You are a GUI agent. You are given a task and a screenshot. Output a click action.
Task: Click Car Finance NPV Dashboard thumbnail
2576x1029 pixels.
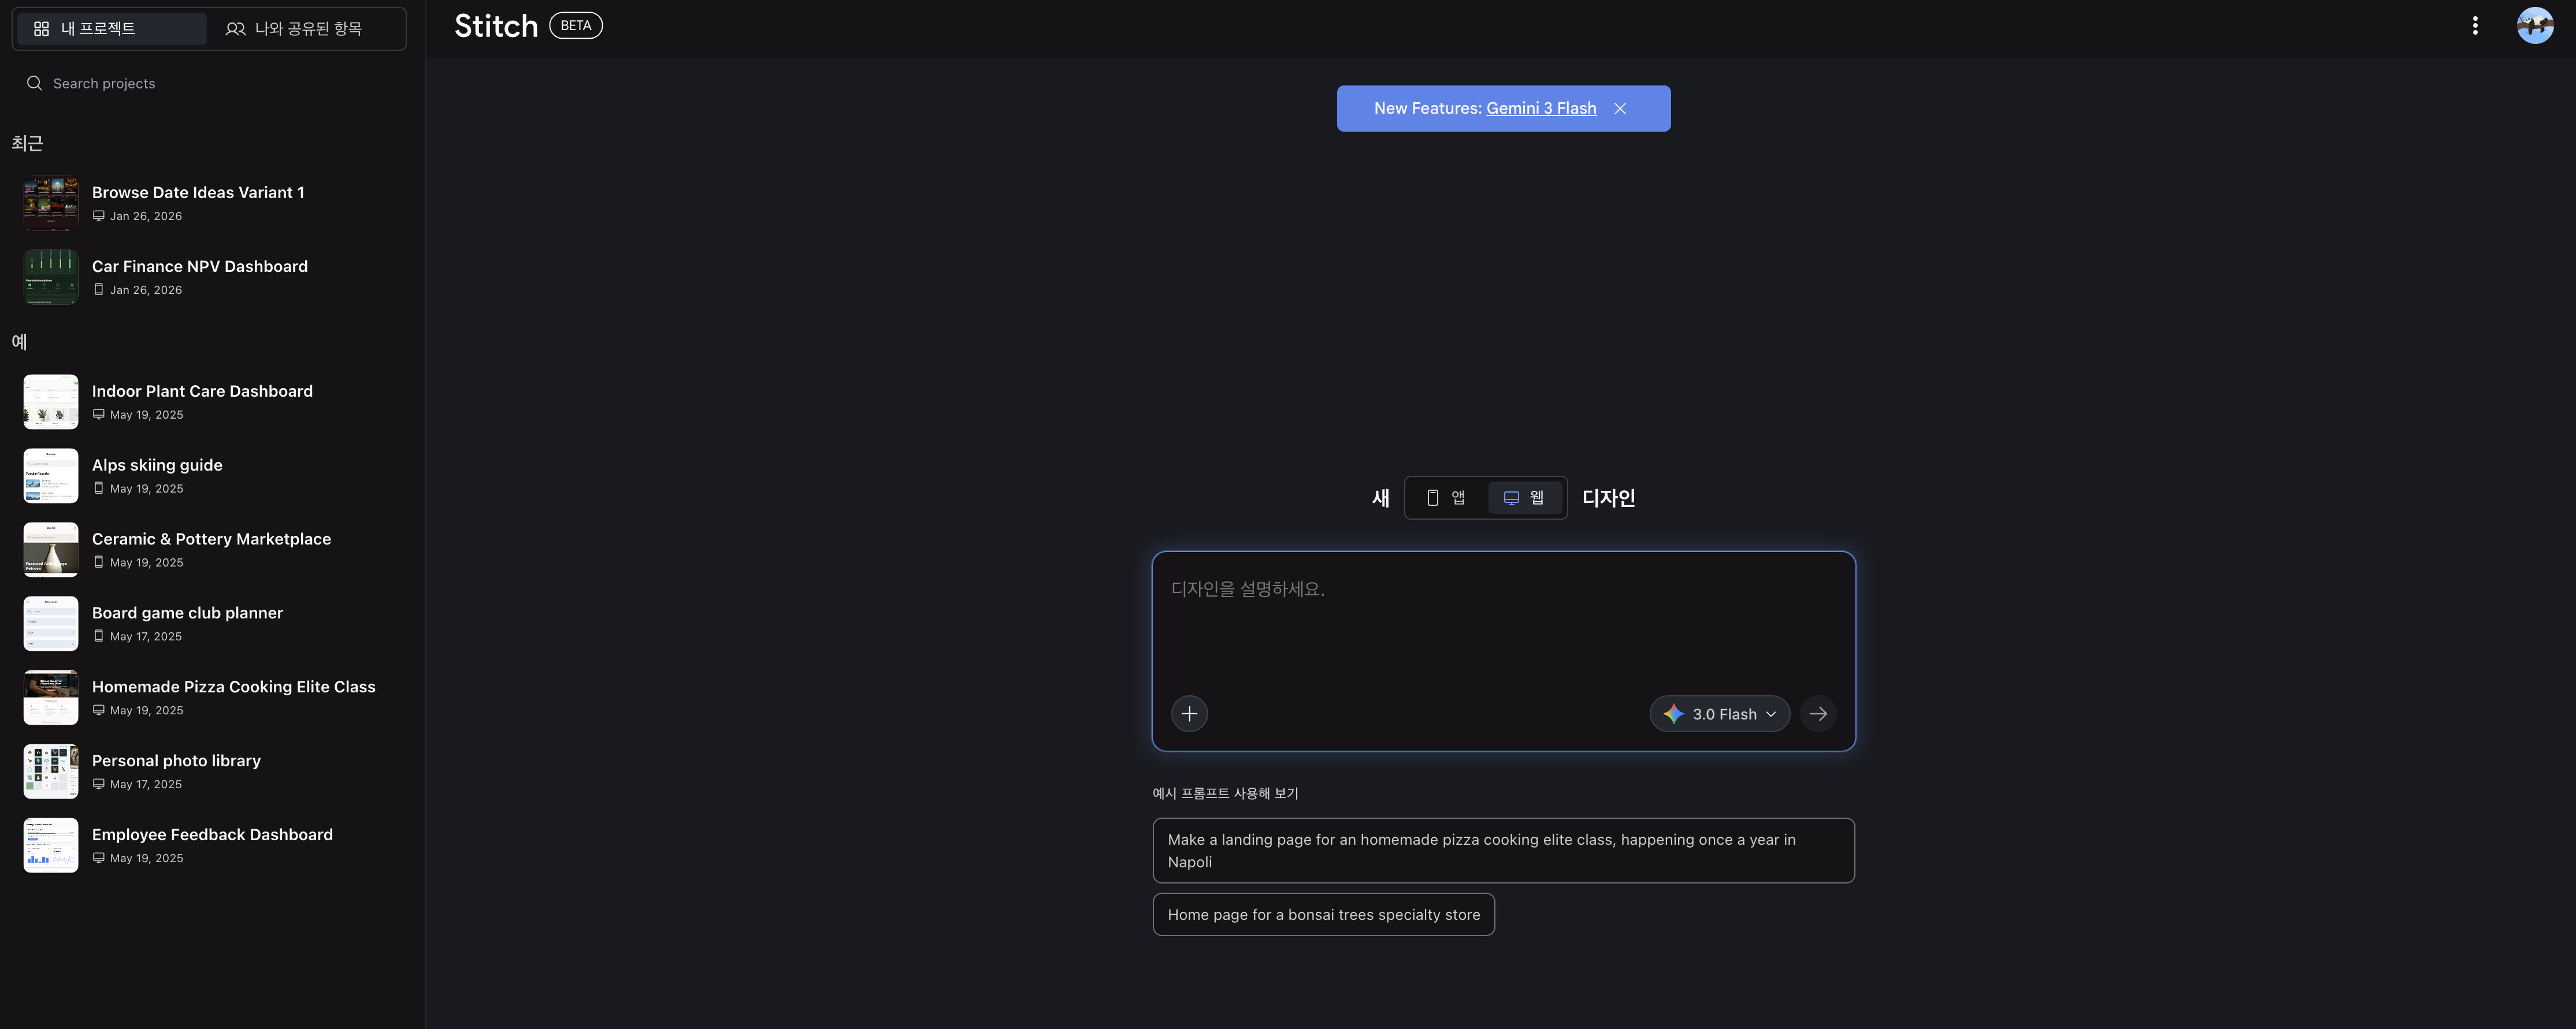51,277
